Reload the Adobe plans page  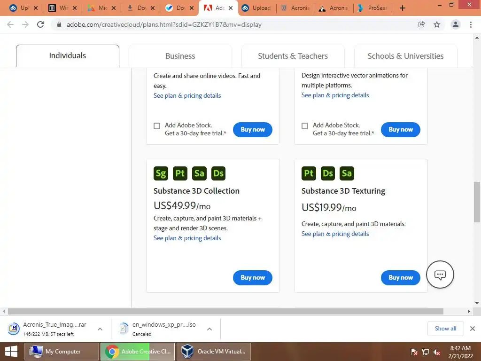(x=40, y=24)
